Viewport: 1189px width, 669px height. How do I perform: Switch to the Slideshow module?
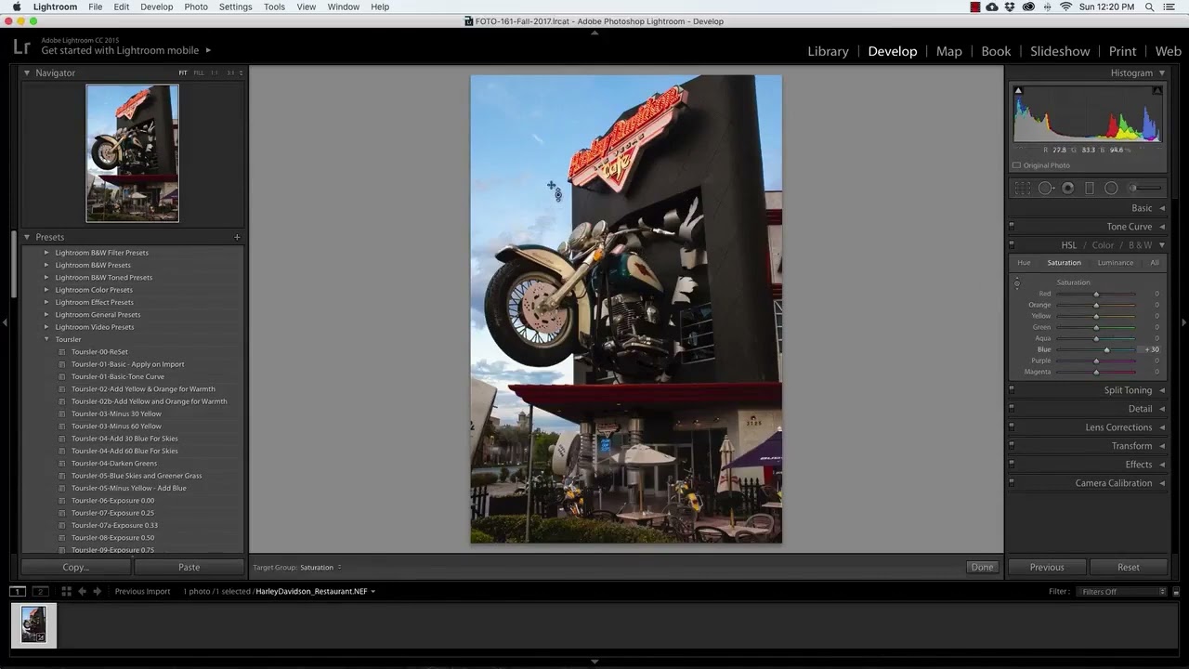[1060, 51]
